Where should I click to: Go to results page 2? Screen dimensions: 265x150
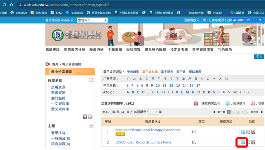click(233, 112)
